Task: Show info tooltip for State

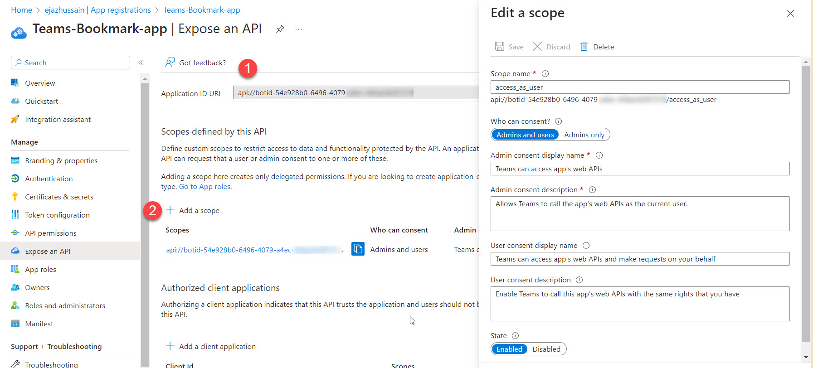Action: (x=515, y=335)
